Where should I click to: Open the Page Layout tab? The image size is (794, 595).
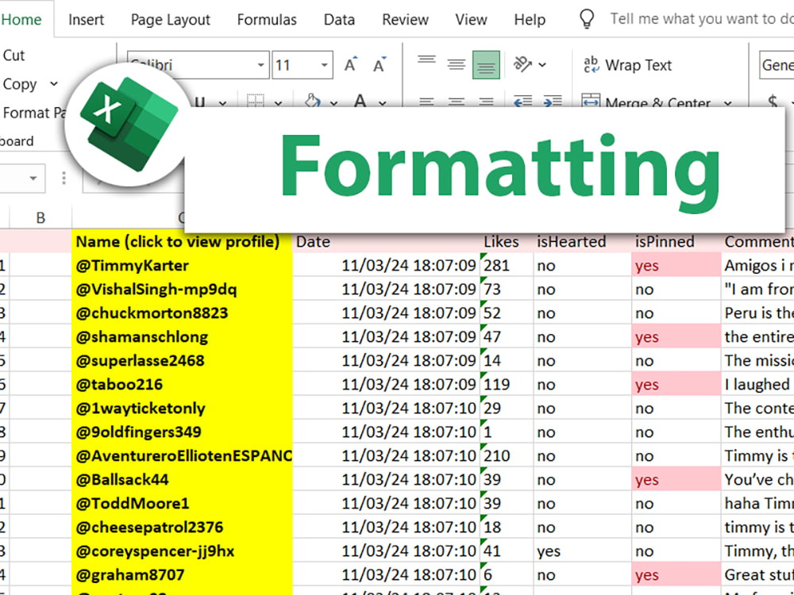(170, 19)
